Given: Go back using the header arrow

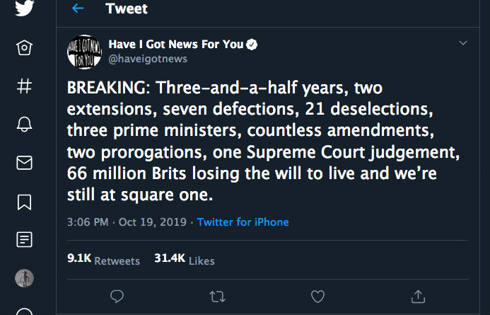Looking at the screenshot, I should tap(78, 8).
